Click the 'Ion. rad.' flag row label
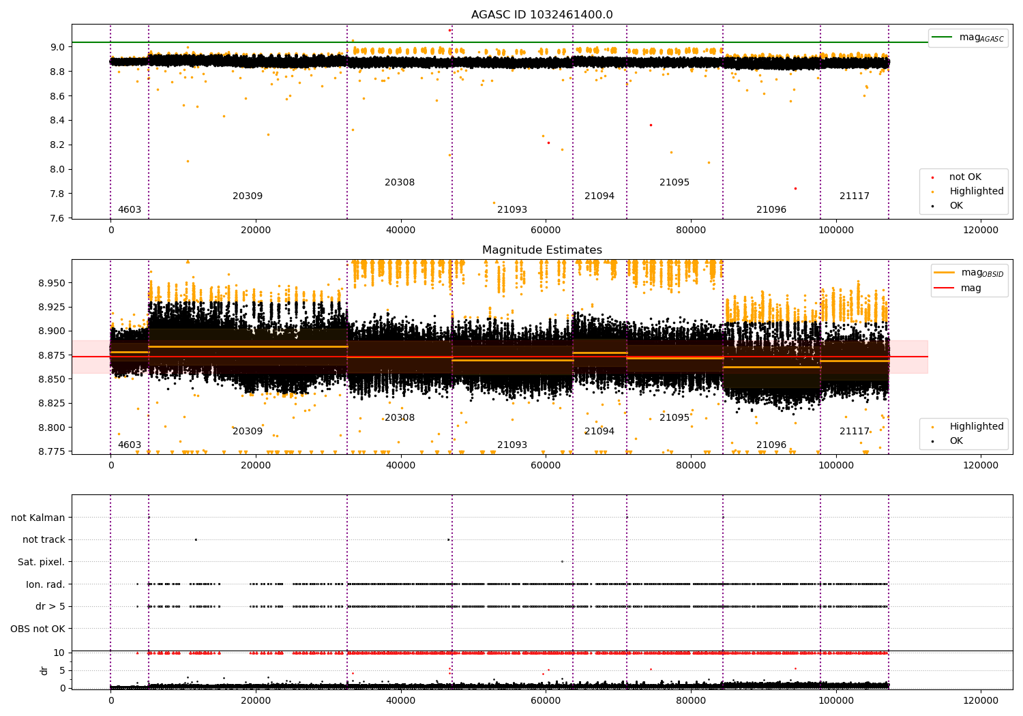The width and height of the screenshot is (1023, 716). click(46, 585)
